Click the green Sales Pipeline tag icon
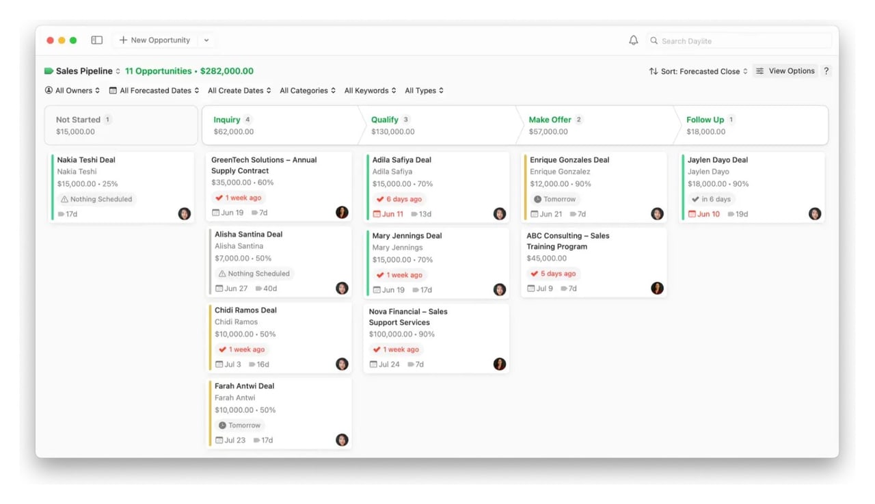Viewport: 875px width, 504px height. [49, 71]
